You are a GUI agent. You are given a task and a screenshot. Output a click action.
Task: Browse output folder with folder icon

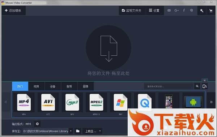[78, 131]
